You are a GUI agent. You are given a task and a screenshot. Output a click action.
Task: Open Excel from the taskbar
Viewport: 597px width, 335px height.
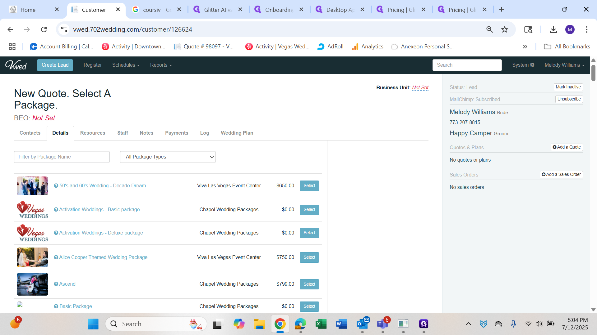(321, 324)
